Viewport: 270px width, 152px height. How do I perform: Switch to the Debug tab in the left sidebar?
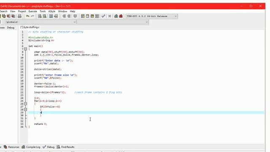click(x=11, y=27)
